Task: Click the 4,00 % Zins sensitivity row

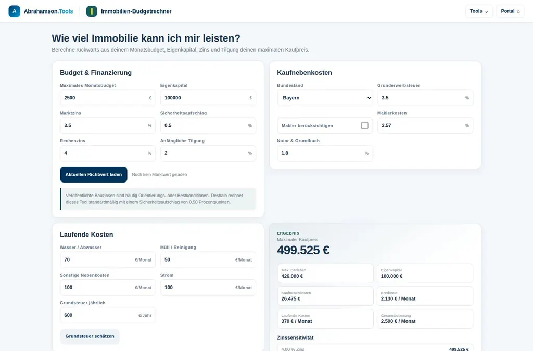Action: click(x=375, y=348)
